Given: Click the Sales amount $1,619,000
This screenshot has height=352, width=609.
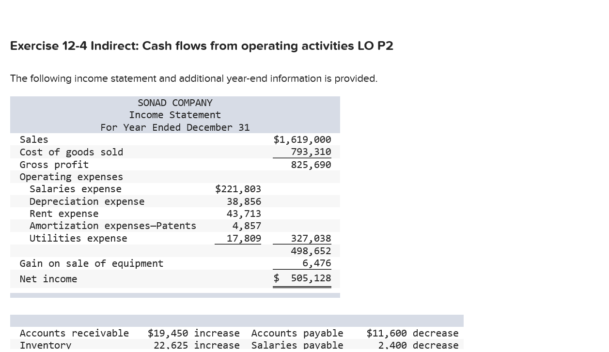Looking at the screenshot, I should click(302, 139).
